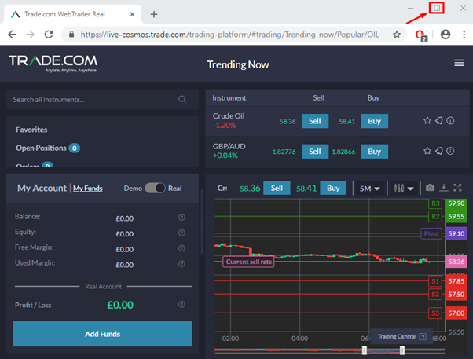Screen dimensions: 473x359
Task: Show help for Balance
Action: (x=181, y=218)
